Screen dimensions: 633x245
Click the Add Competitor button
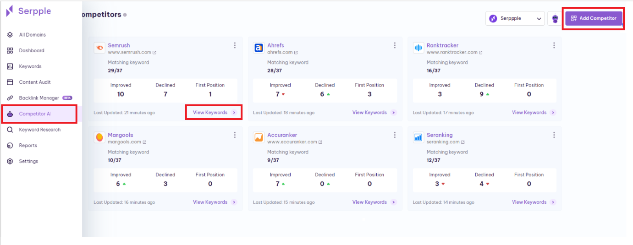pos(594,18)
